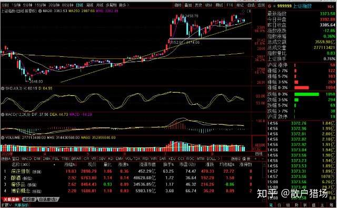Viewport: 337px width, 208px height.
Task: Sort table by 换手% column
Action: (168, 165)
